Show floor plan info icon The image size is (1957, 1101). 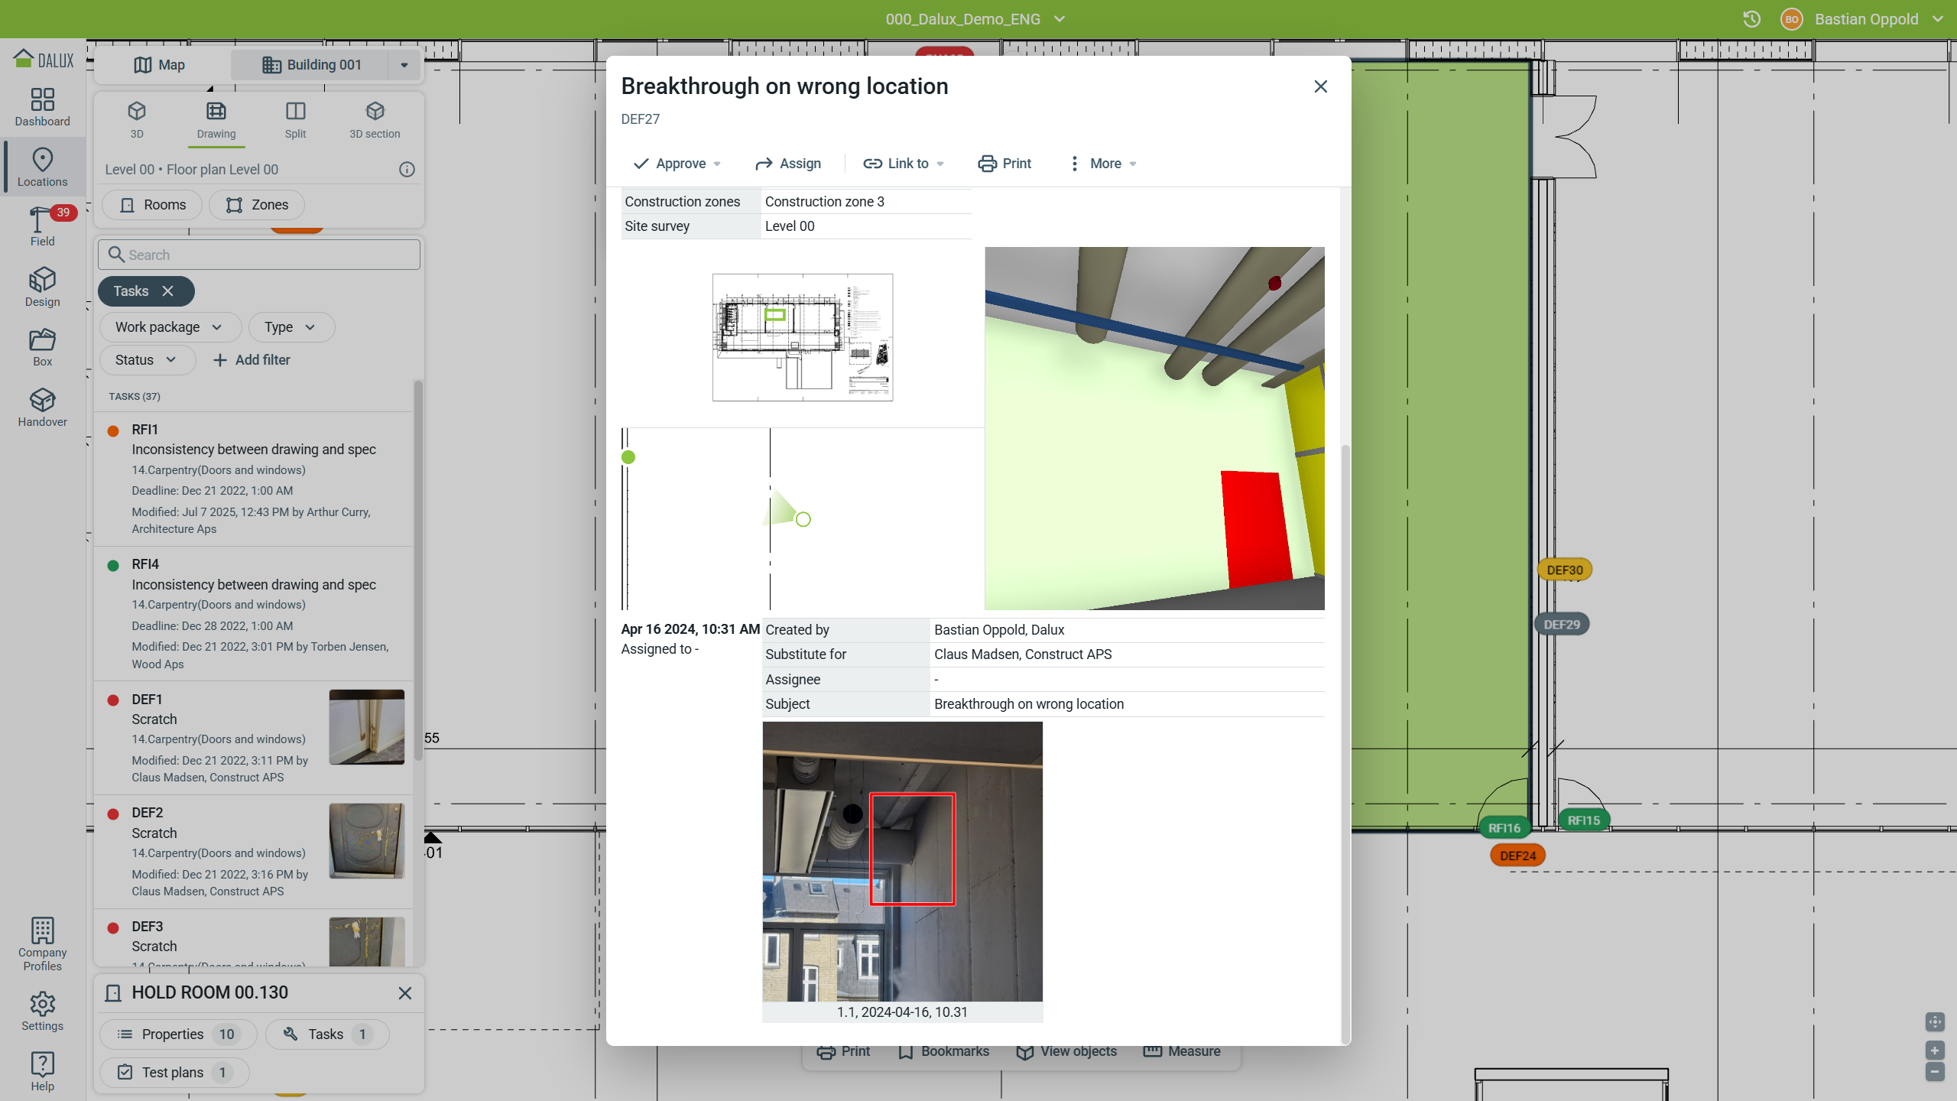407,170
